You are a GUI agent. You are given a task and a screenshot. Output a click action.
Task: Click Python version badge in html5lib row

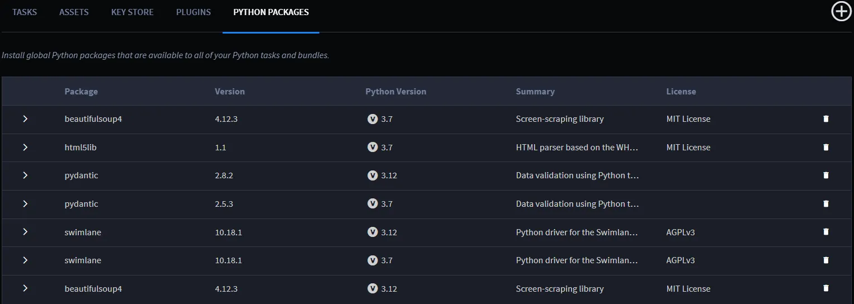point(372,148)
